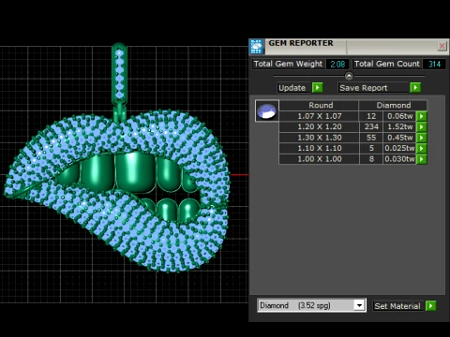Click the 0.45tw weight cell
Viewport: 450px width, 337px height.
point(399,138)
